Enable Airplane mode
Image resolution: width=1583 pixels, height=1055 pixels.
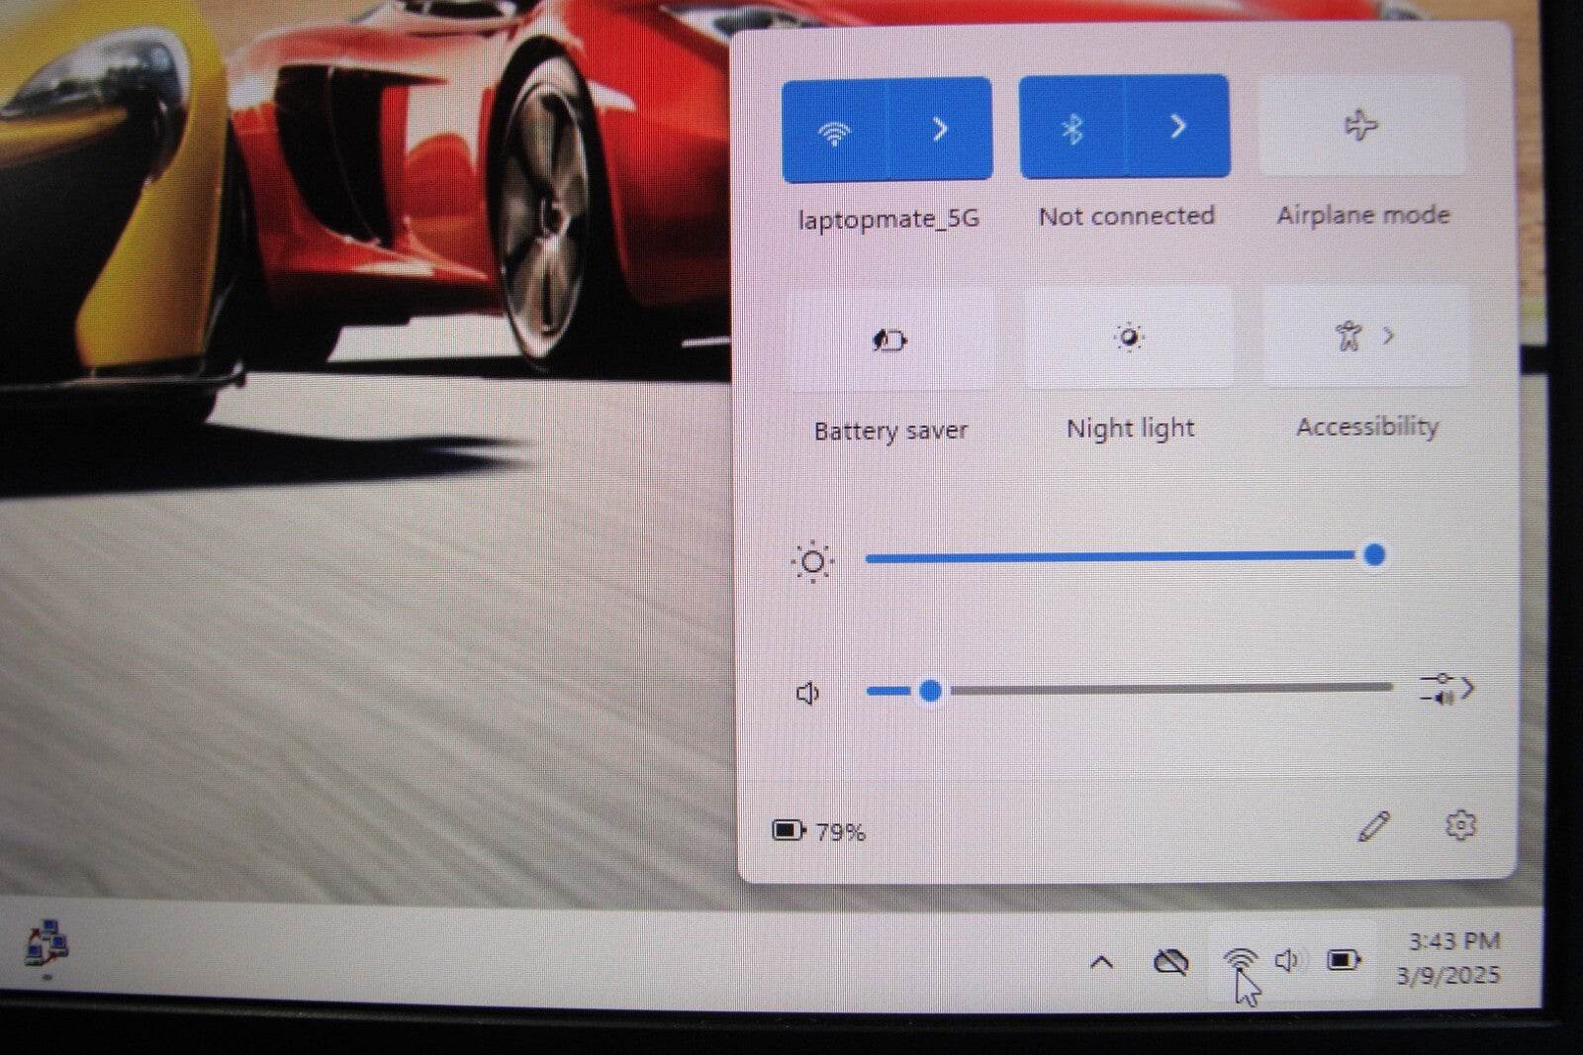[x=1361, y=127]
